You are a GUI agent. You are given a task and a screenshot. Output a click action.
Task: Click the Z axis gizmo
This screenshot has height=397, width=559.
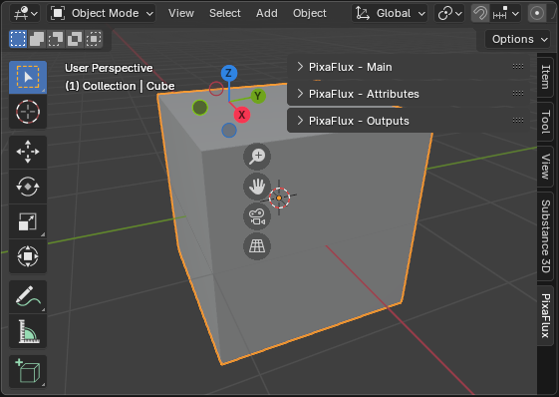click(229, 73)
